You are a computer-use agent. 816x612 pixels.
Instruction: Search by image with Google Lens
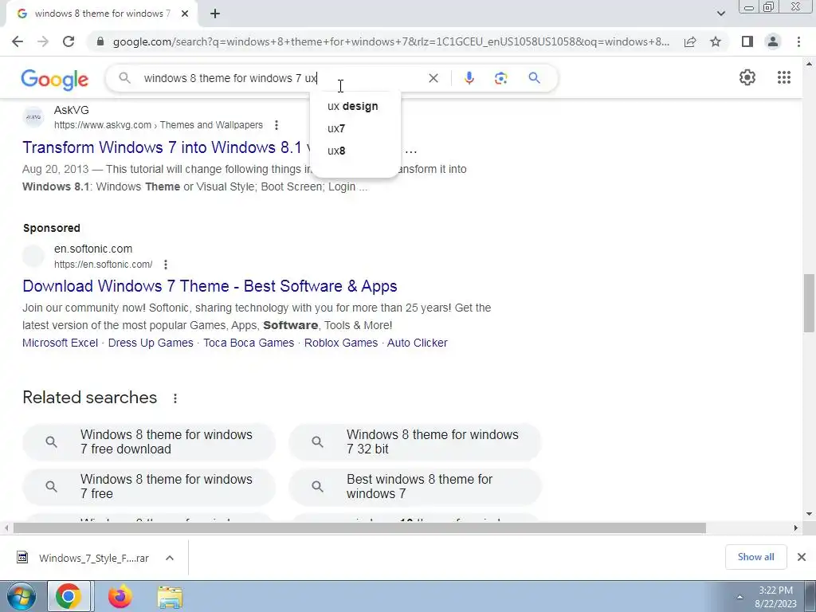500,78
